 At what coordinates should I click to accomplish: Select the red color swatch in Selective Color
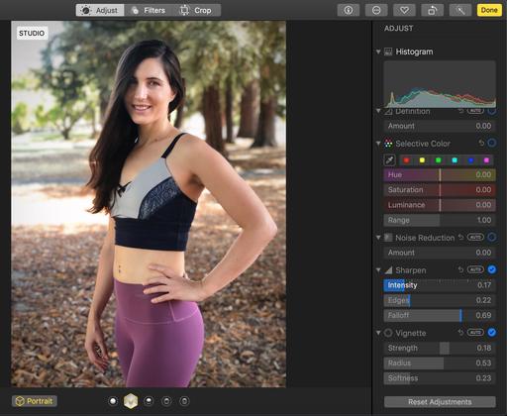[406, 160]
